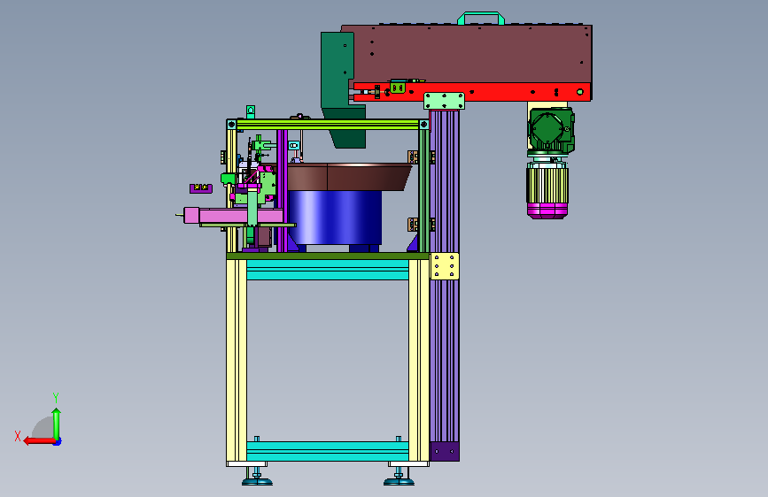This screenshot has width=768, height=497.
Task: Select the dark green feed chute
Action: coord(341,88)
